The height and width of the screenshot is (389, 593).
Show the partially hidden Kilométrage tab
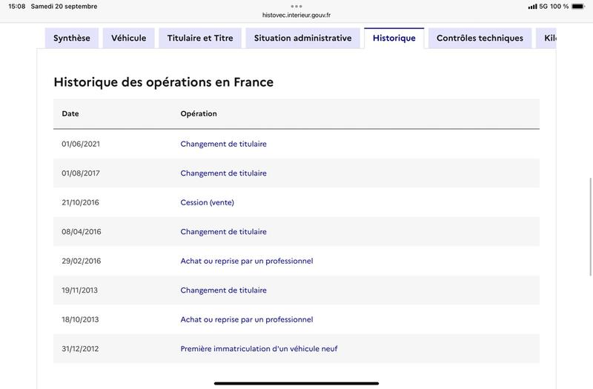tap(549, 39)
